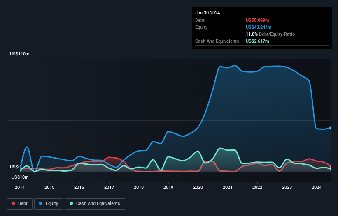The width and height of the screenshot is (338, 216).
Task: Click the 2015 x-axis label
Action: pos(49,187)
